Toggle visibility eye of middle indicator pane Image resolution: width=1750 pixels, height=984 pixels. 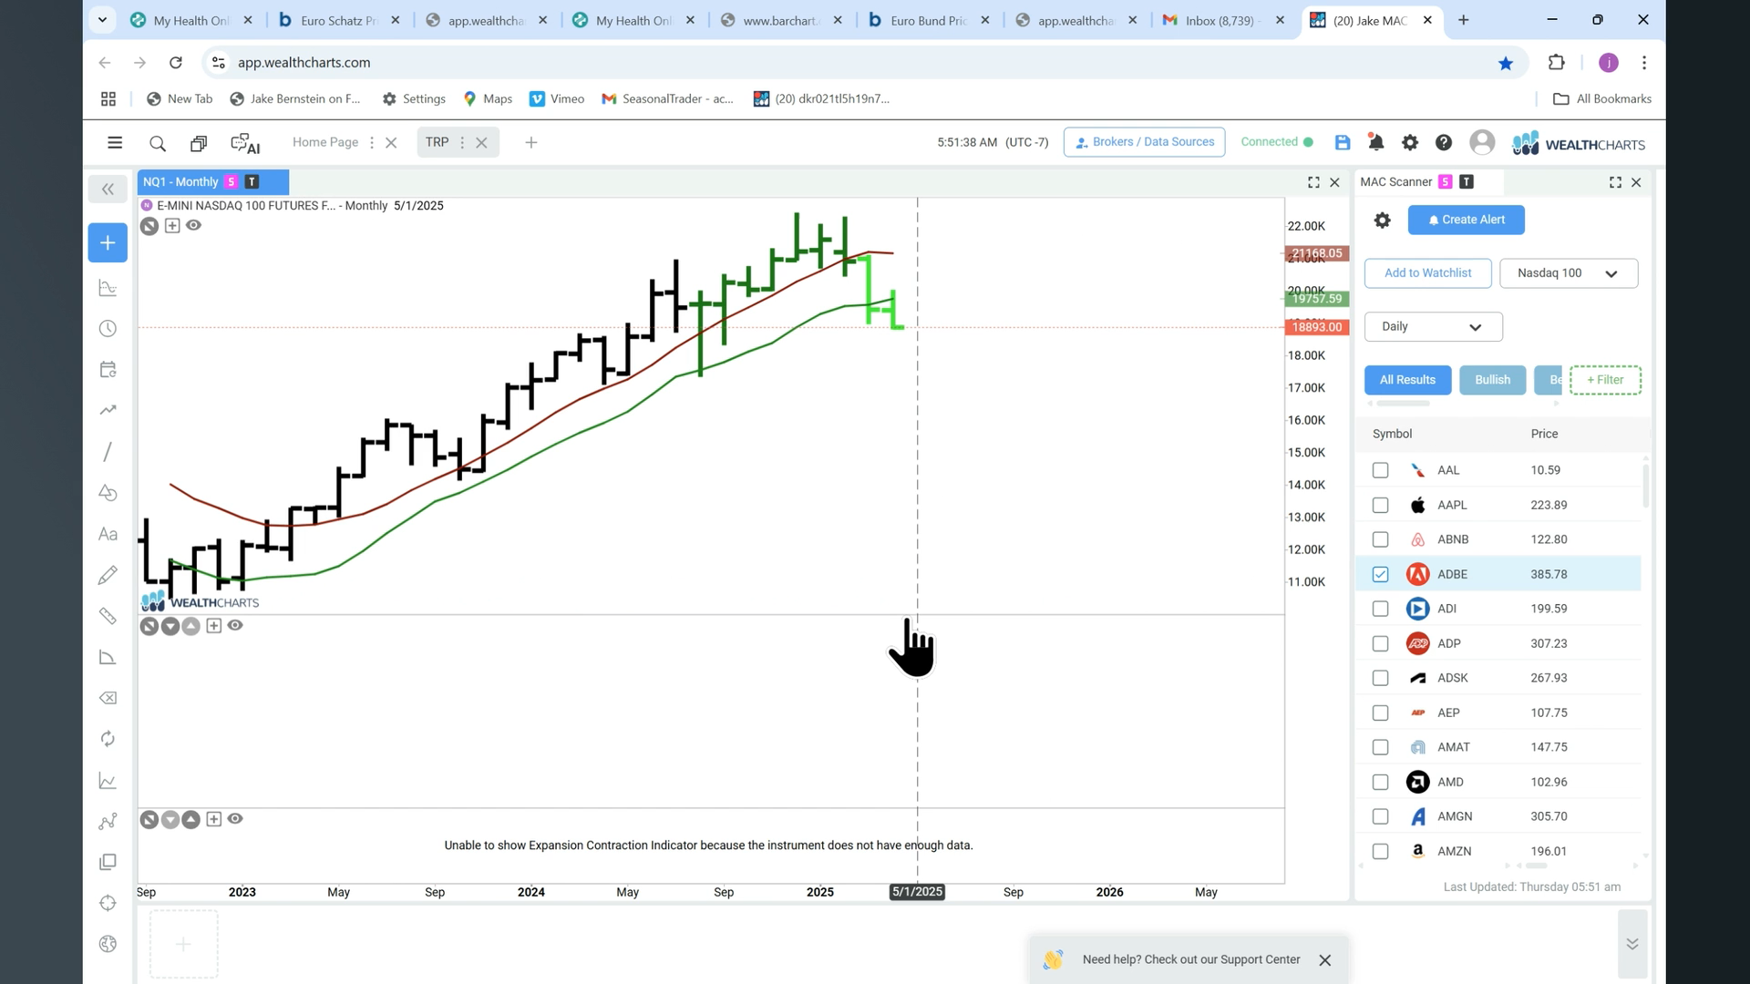(235, 625)
